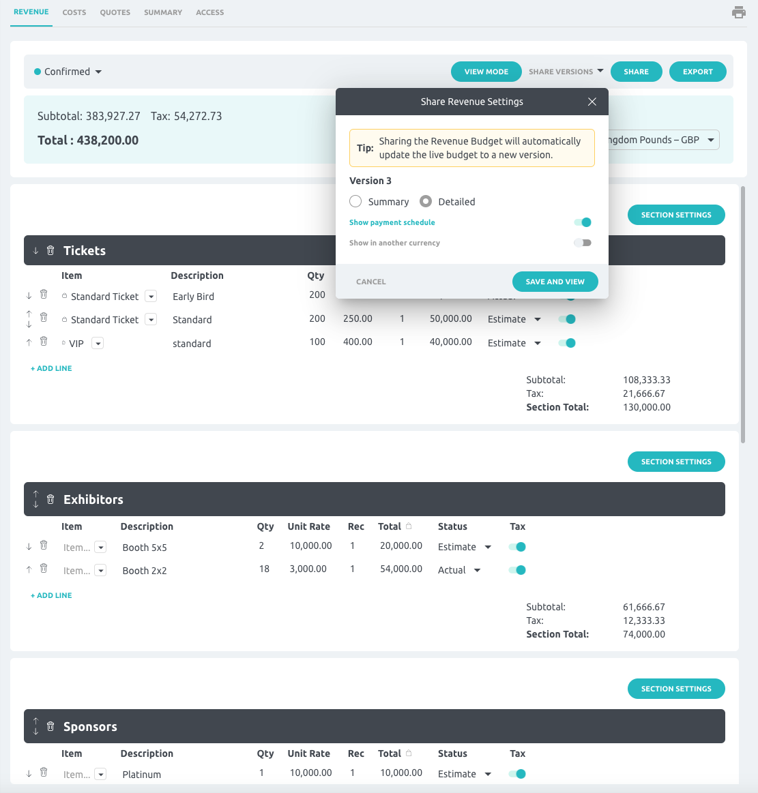
Task: Open the Standard Ticket item dropdown
Action: (151, 296)
